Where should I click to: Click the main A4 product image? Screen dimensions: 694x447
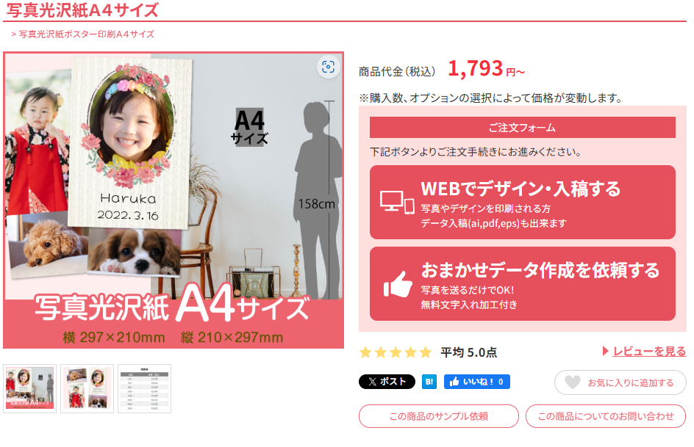[x=173, y=200]
